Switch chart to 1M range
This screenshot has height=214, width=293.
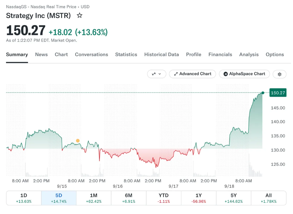94,198
